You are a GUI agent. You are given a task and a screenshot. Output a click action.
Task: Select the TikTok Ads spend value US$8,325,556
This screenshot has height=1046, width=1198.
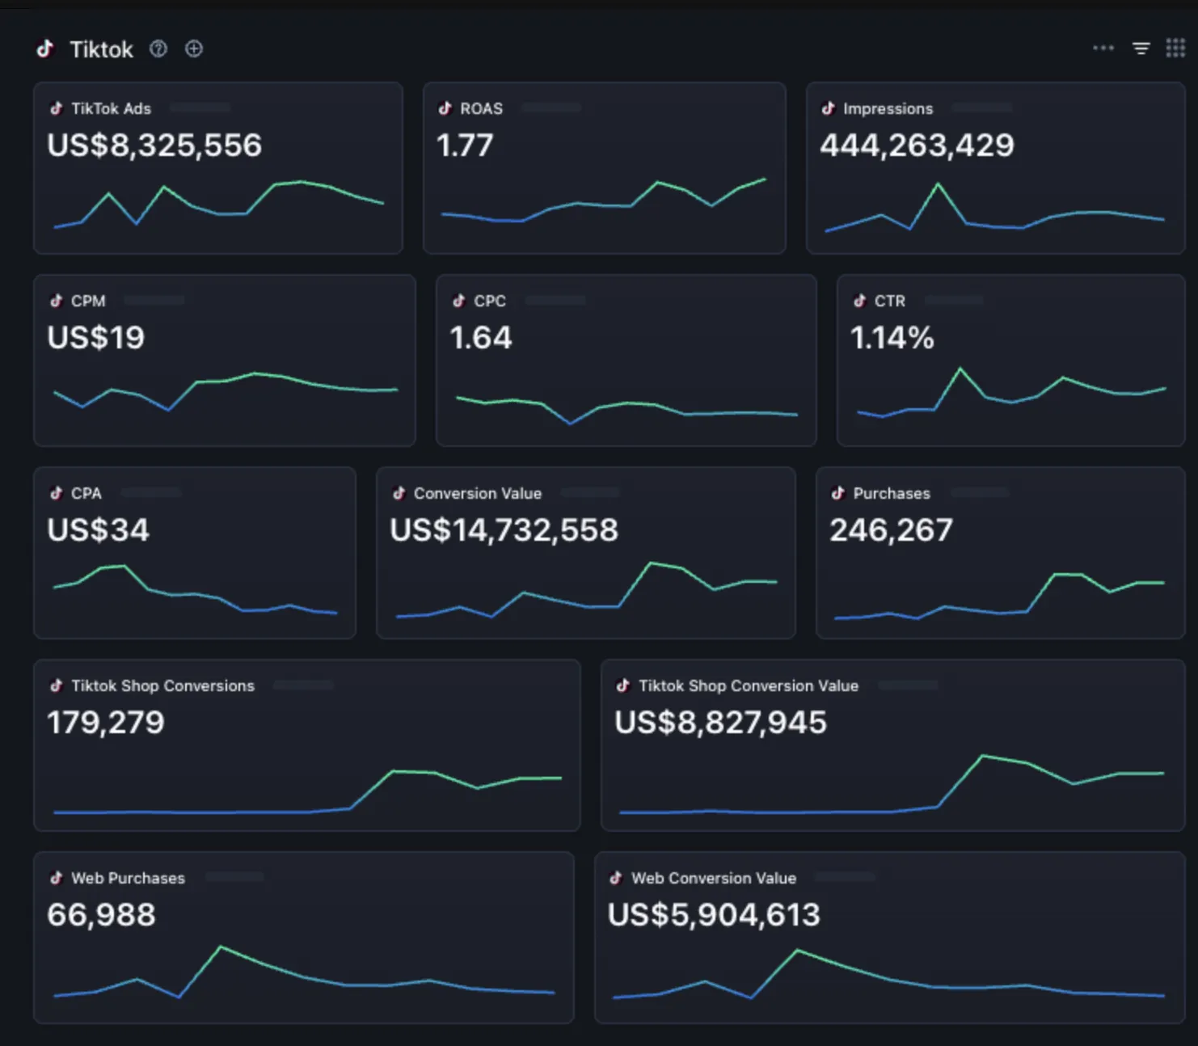click(154, 146)
